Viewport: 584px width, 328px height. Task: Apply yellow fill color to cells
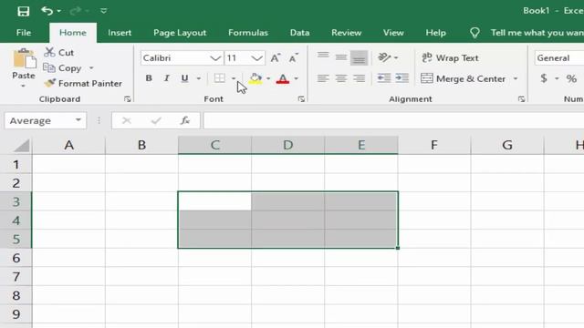(255, 78)
